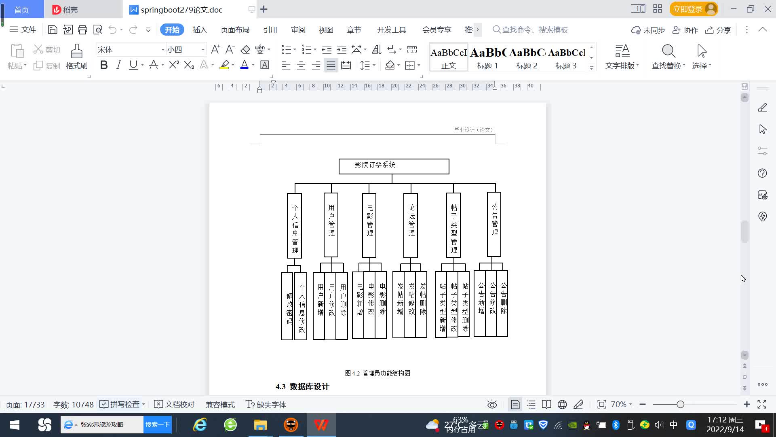776x437 pixels.
Task: Open the Review (审阅) tab
Action: click(x=298, y=30)
